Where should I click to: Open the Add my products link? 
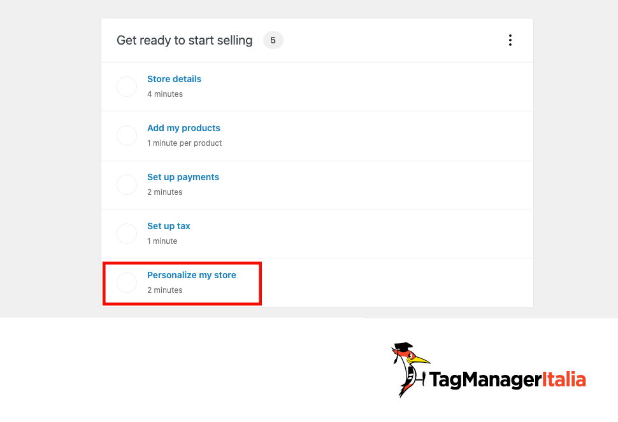183,128
